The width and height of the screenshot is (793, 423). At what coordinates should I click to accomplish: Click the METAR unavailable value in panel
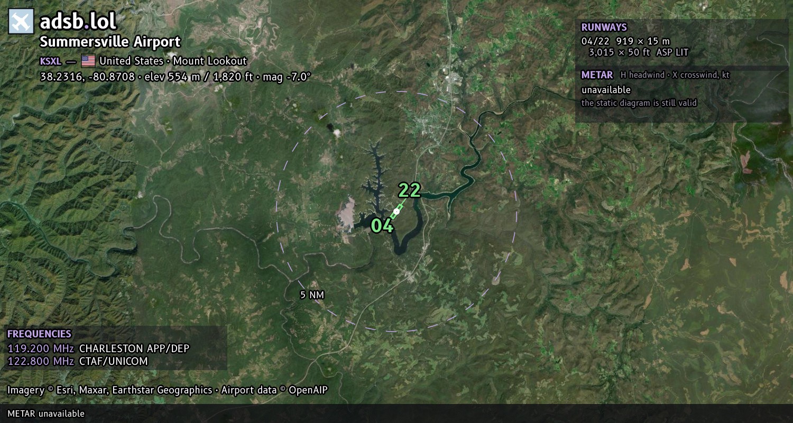(606, 90)
